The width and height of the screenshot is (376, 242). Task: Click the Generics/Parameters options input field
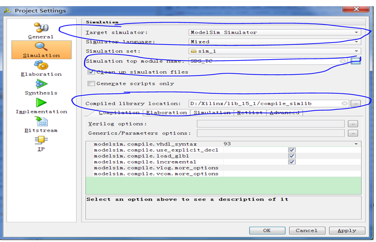click(271, 133)
